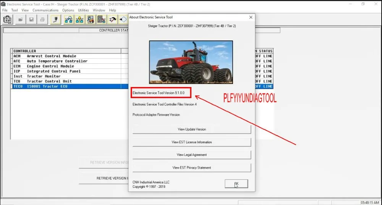This screenshot has width=382, height=205.
Task: Click the hammer configuration toolbar icon
Action: (112, 19)
